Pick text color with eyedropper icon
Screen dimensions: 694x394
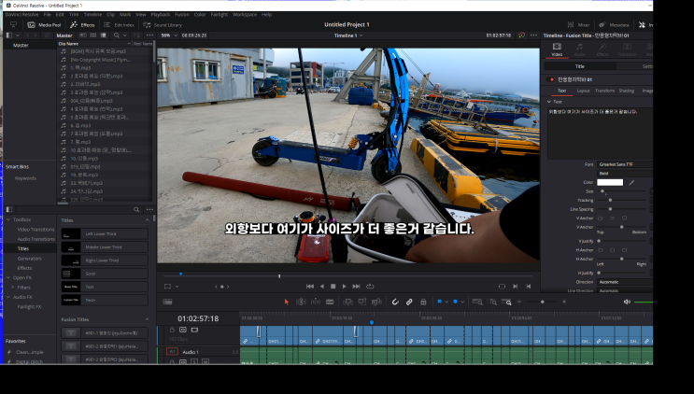tap(631, 182)
